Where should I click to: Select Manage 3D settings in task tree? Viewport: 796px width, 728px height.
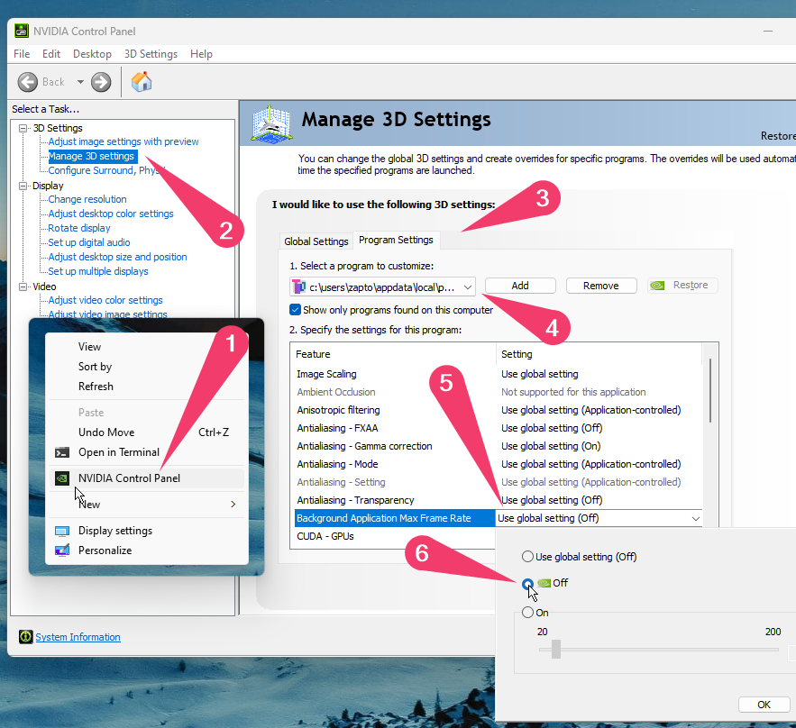[x=91, y=156]
